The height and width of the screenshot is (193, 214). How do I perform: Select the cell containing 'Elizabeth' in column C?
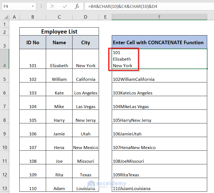pos(59,59)
